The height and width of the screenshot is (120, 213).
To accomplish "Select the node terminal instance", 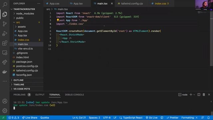I will pyautogui.click(x=183, y=95).
